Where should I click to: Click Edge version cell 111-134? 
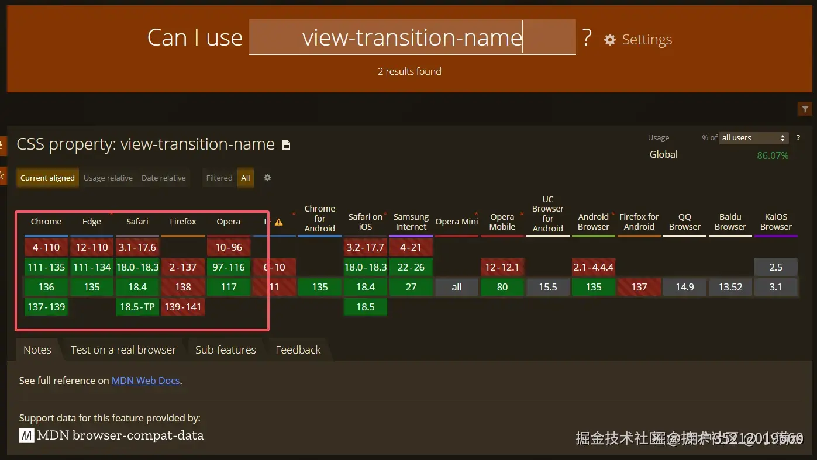click(92, 267)
